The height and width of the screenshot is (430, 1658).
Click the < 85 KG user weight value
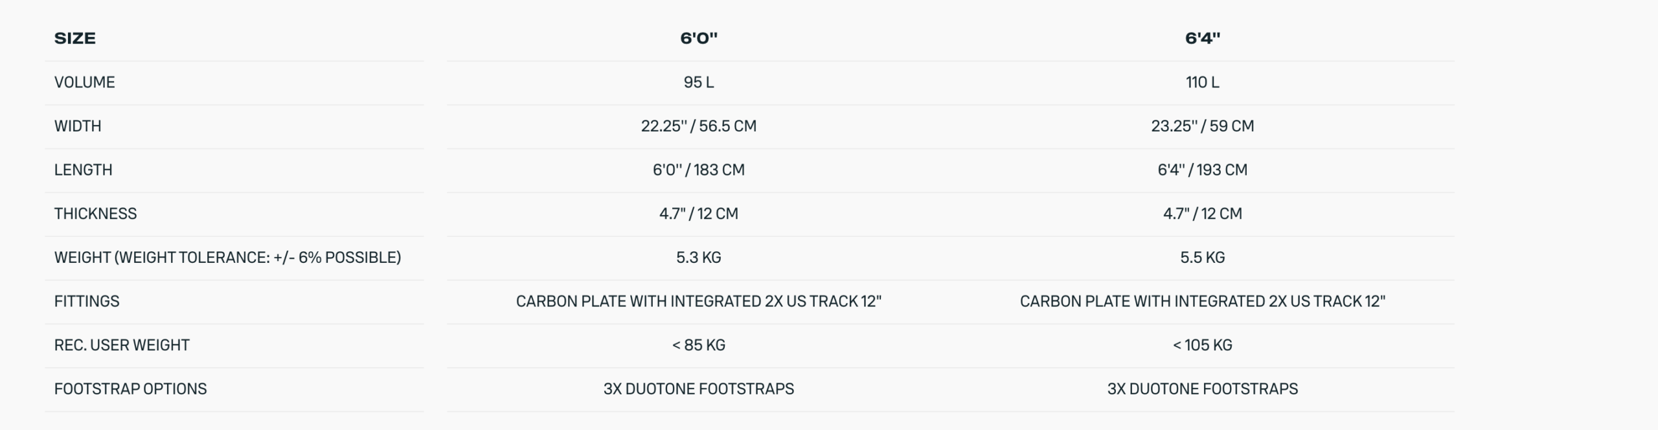coord(699,345)
